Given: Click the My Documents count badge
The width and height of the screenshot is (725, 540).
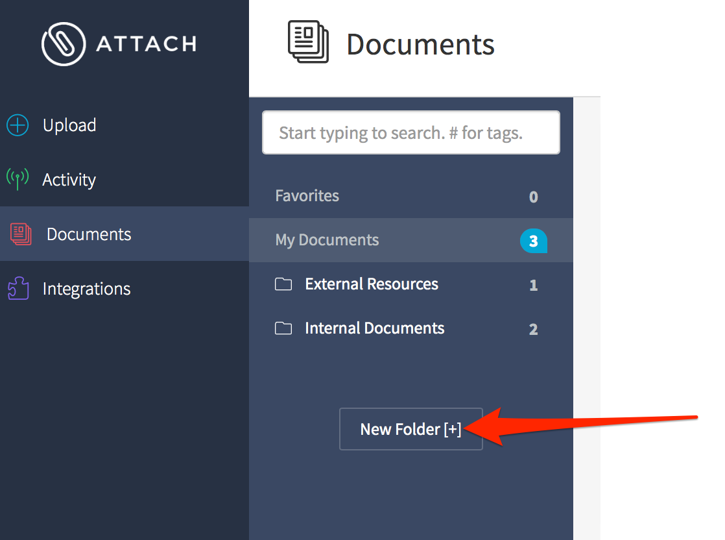Looking at the screenshot, I should (533, 240).
